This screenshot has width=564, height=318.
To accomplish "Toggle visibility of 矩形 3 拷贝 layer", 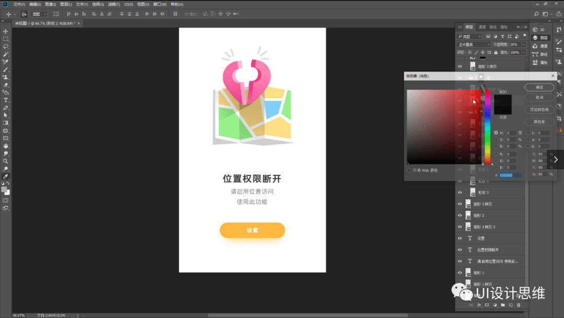I will pos(460,66).
